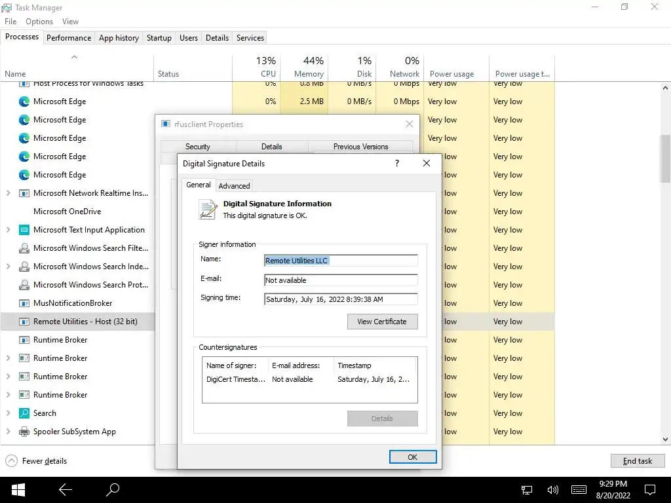Sort by the Network column header
Screen dimensions: 671x503
400,67
